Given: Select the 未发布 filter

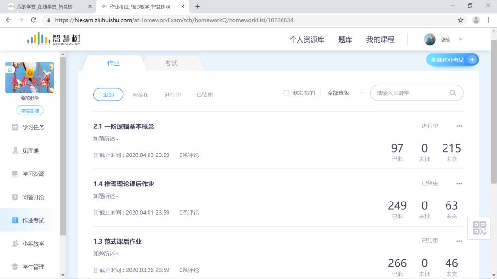Looking at the screenshot, I should [140, 94].
